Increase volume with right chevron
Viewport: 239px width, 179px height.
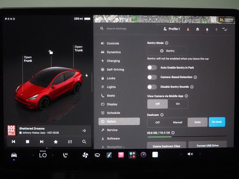200,154
